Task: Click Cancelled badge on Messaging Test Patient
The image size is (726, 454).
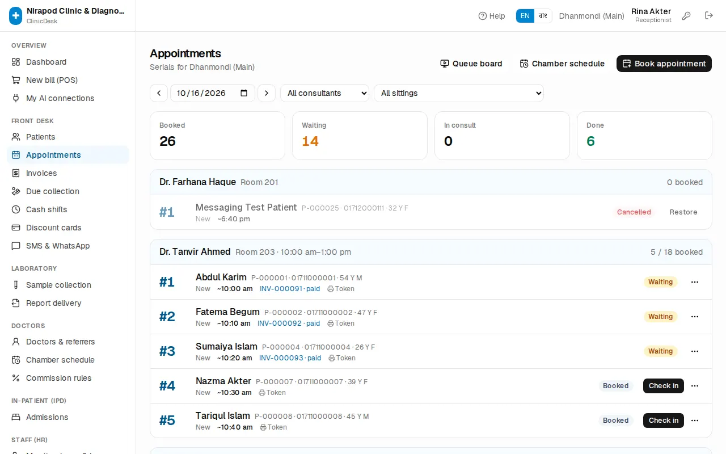Action: coord(634,212)
